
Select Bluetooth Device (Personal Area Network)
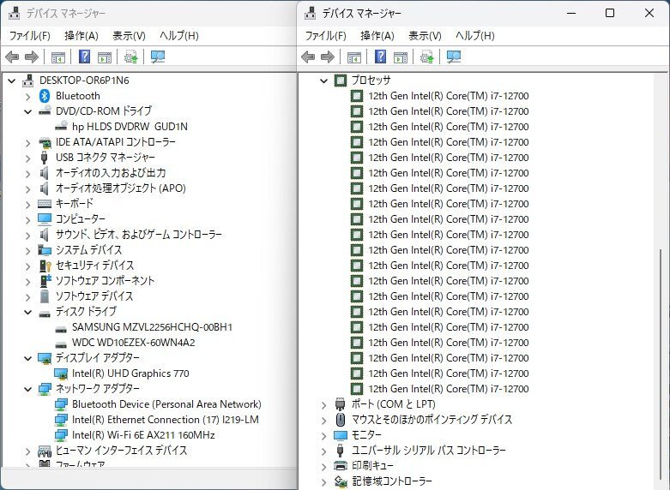click(166, 404)
